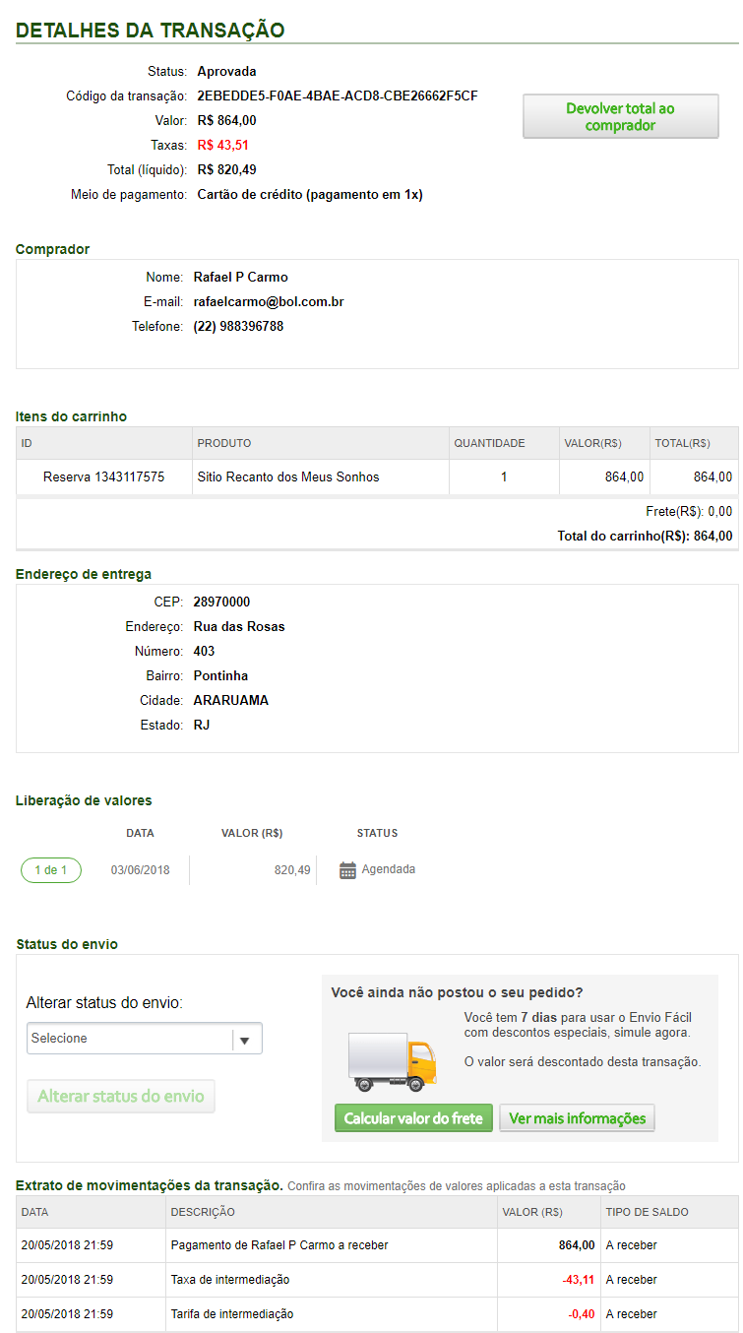Click the calendar icon beside Agendada
The height and width of the screenshot is (1333, 743).
(x=347, y=870)
